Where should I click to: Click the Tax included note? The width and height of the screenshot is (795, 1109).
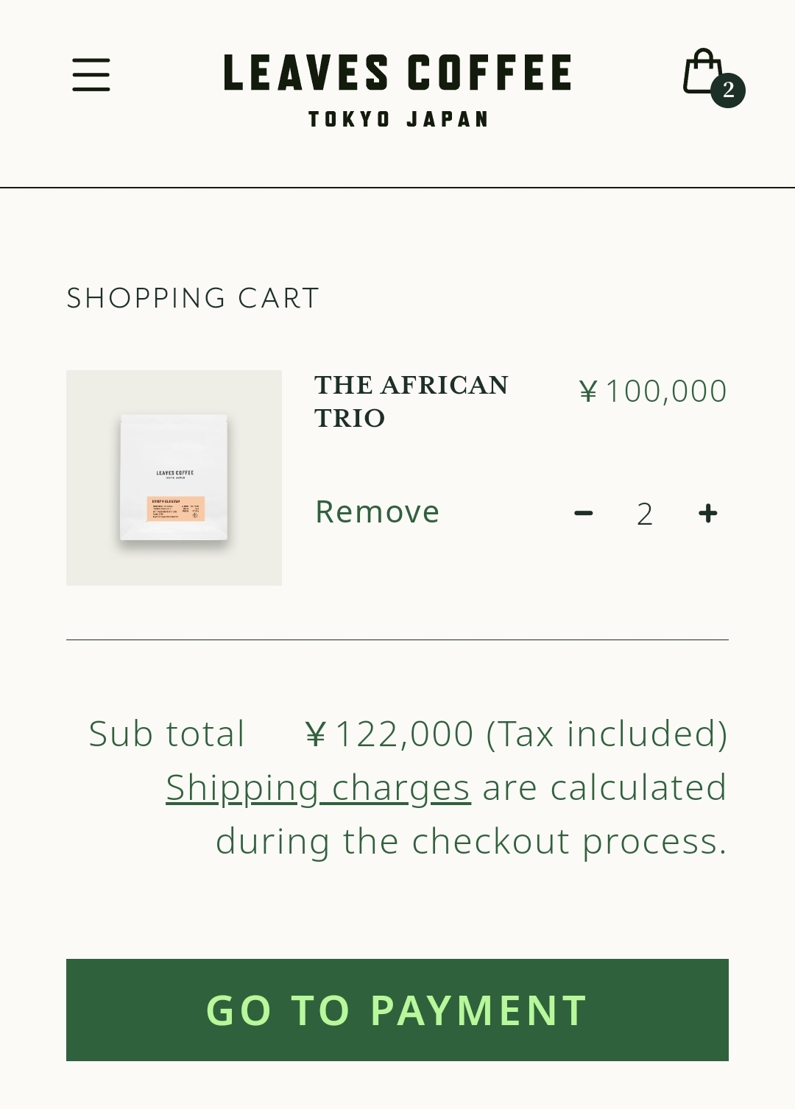(x=607, y=734)
